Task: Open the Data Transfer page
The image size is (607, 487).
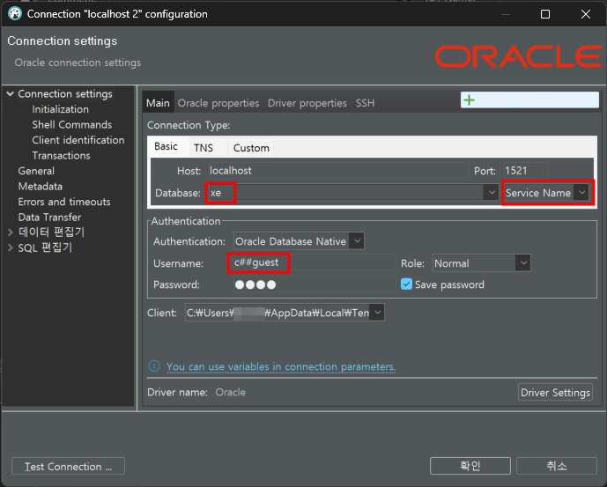Action: tap(49, 218)
